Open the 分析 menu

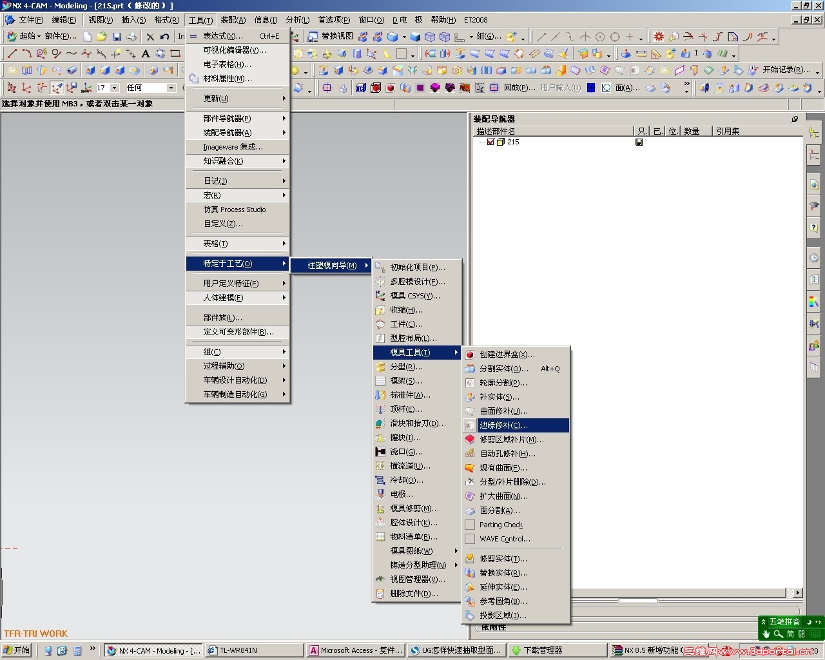pyautogui.click(x=297, y=20)
